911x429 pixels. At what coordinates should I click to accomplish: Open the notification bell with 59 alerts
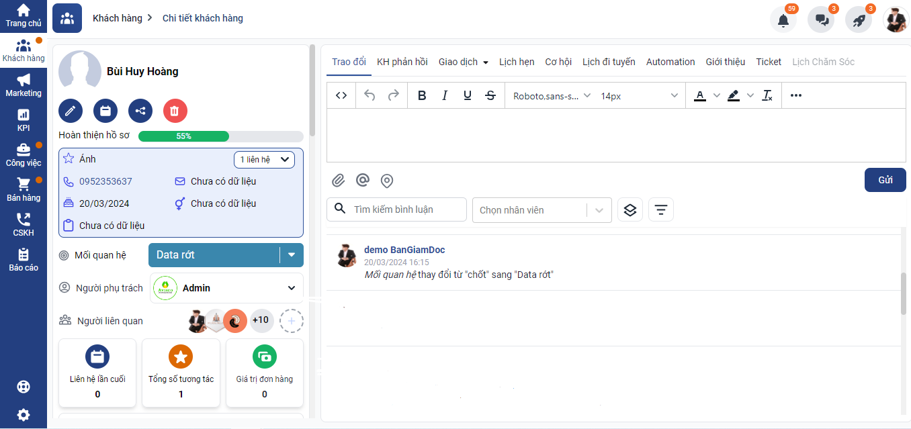[783, 19]
